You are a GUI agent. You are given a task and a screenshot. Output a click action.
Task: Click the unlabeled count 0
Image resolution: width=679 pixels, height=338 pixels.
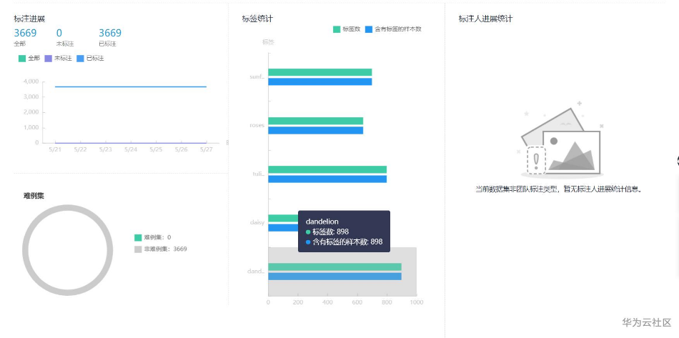click(x=59, y=33)
